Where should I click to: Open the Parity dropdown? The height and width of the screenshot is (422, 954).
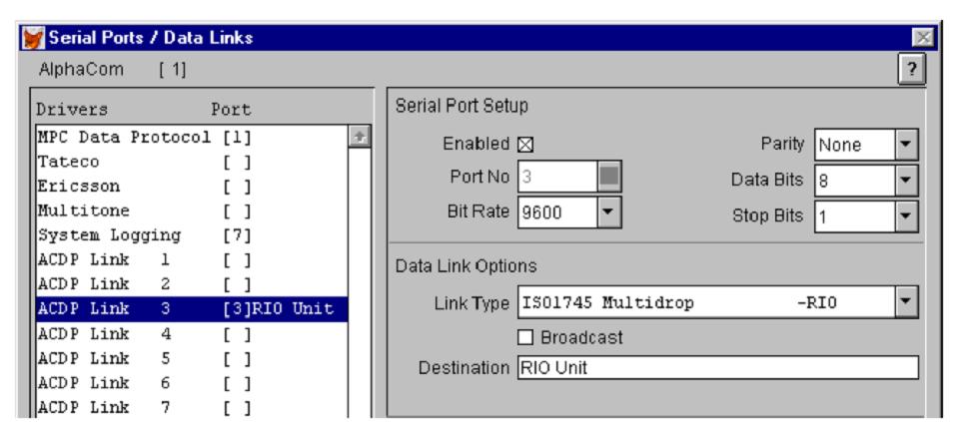[x=906, y=145]
